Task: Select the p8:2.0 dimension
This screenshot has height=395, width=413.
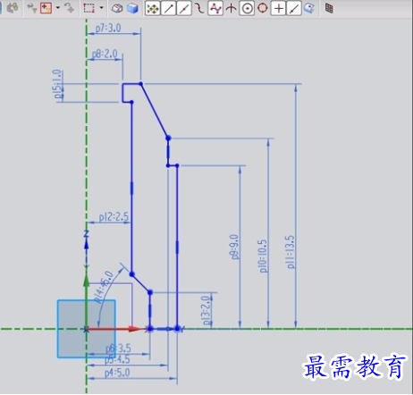Action: pos(105,55)
